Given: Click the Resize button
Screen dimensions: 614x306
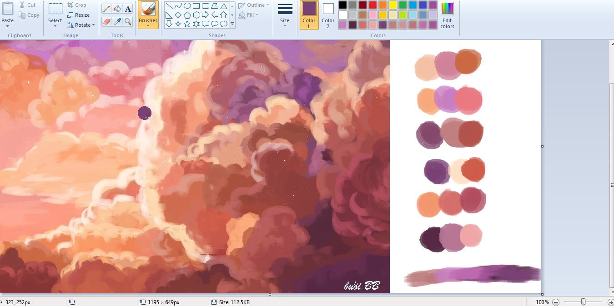Looking at the screenshot, I should pyautogui.click(x=78, y=15).
